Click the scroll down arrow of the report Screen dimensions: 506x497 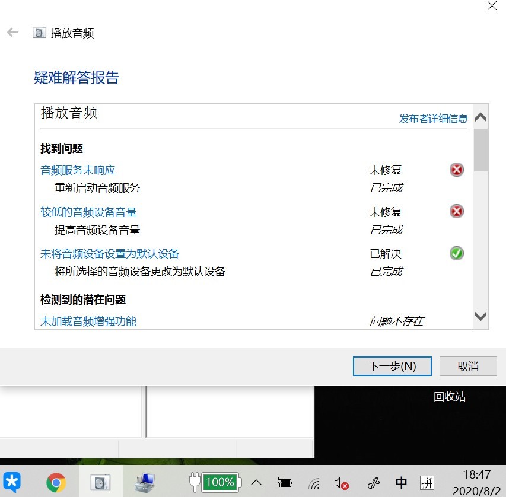click(481, 316)
